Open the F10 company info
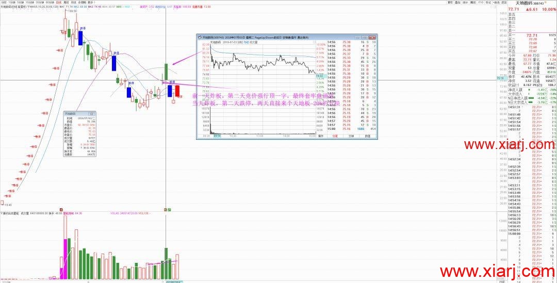Viewport: 557px width, 283px height. (481, 2)
